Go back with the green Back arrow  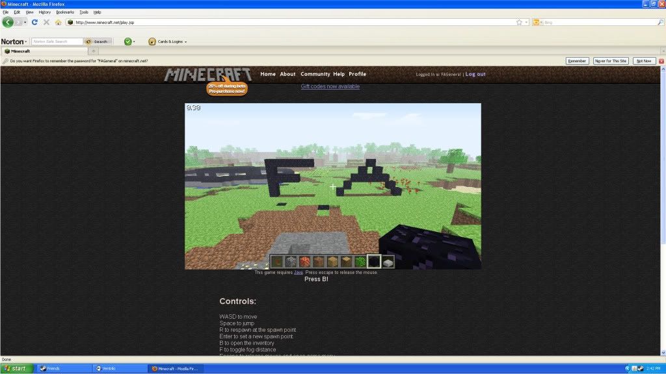[x=8, y=22]
